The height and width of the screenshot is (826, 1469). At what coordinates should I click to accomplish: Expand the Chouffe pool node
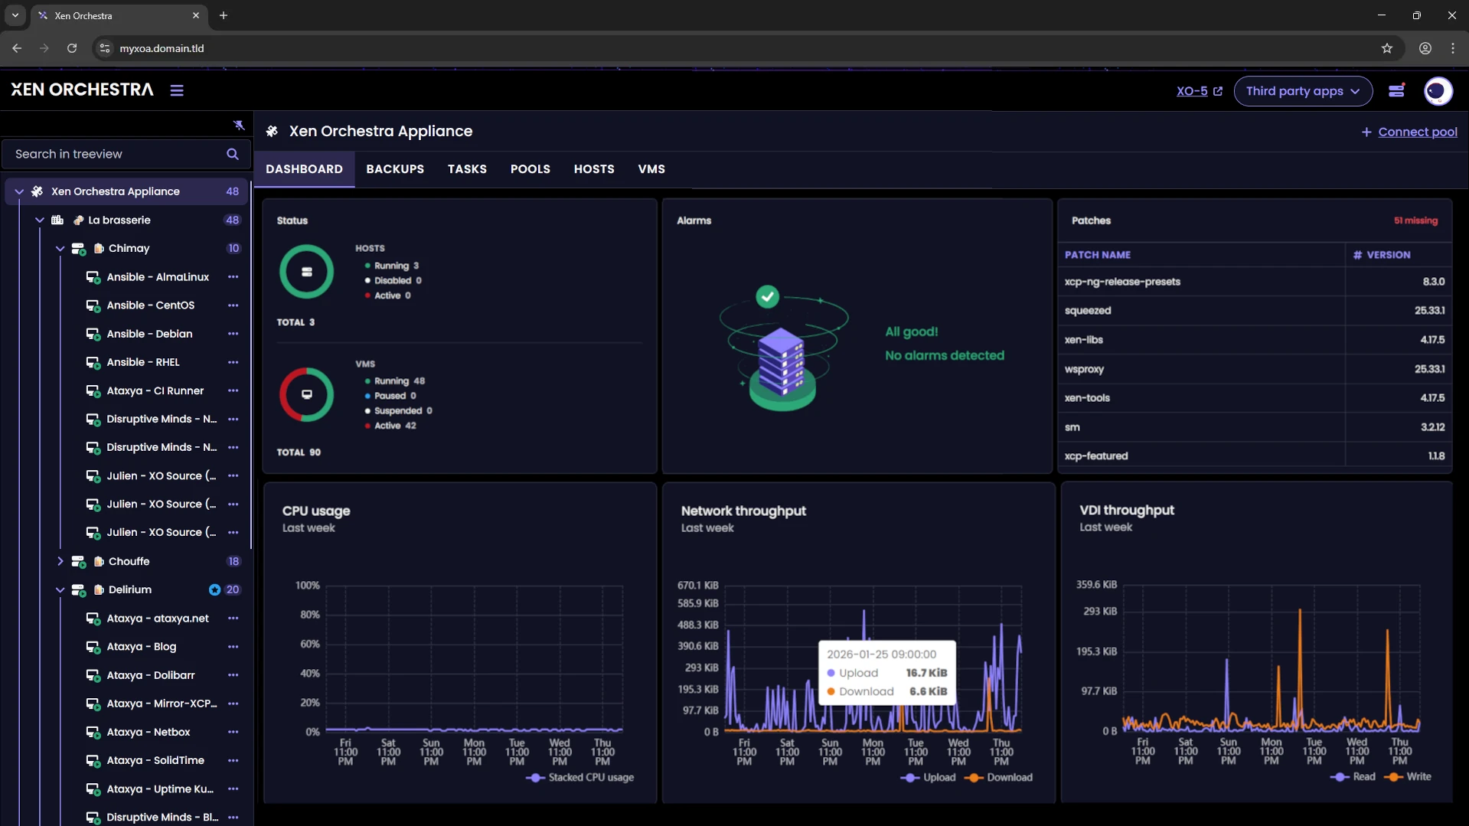point(61,561)
